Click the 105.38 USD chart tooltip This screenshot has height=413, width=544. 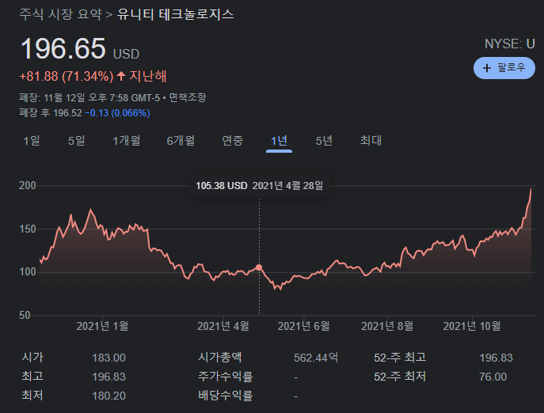(259, 186)
